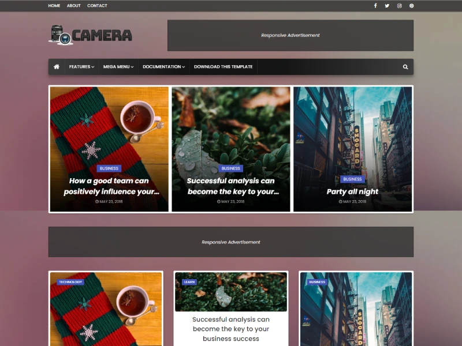Open the Instagram social icon
Image resolution: width=462 pixels, height=346 pixels.
[x=399, y=6]
